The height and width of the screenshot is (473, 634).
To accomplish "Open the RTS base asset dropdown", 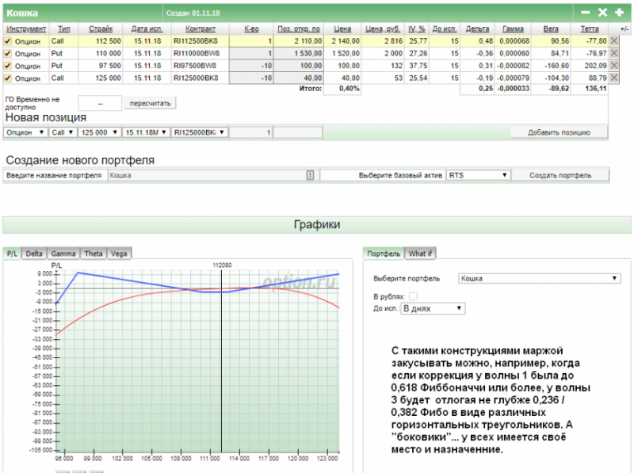I will coord(478,175).
